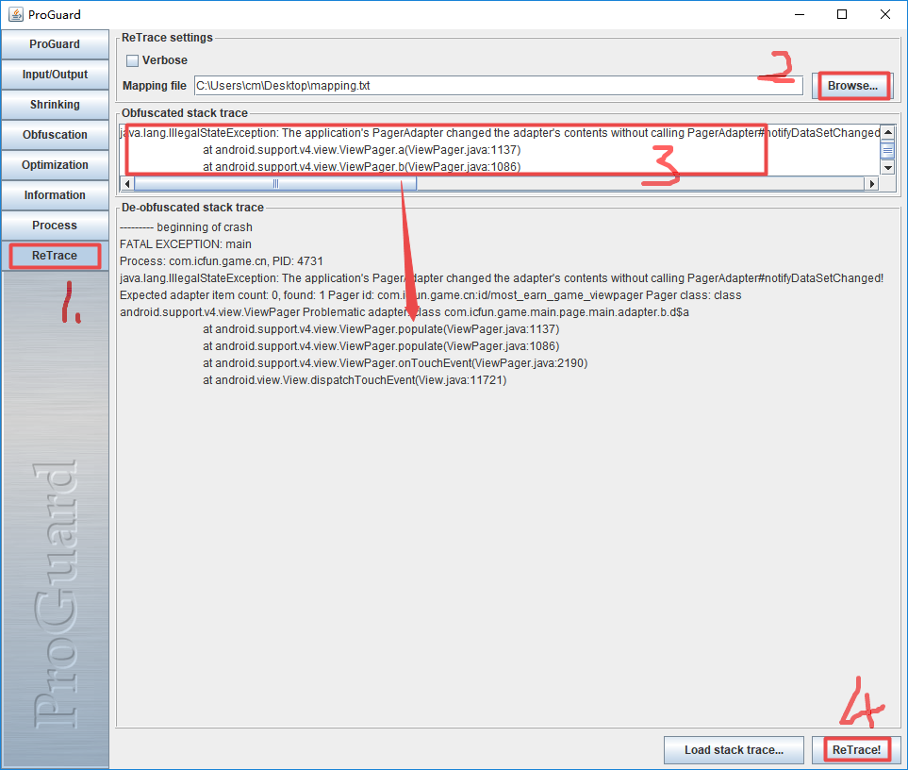Image resolution: width=908 pixels, height=770 pixels.
Task: Close the ProGuard window
Action: (x=884, y=14)
